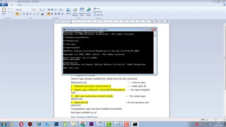Click the Cut scissors button
This screenshot has height=127, width=226.
10,8
